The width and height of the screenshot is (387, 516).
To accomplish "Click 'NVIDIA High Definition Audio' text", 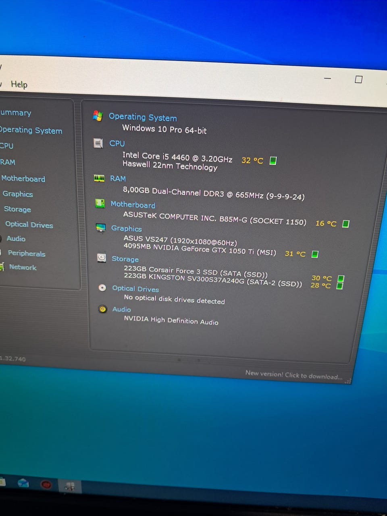I will click(171, 320).
